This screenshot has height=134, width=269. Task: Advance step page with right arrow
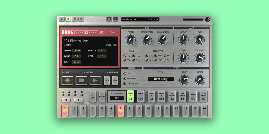[79, 100]
